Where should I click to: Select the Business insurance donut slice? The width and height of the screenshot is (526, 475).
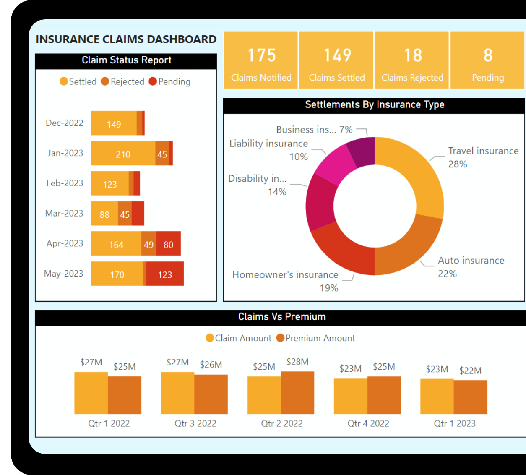tap(362, 151)
